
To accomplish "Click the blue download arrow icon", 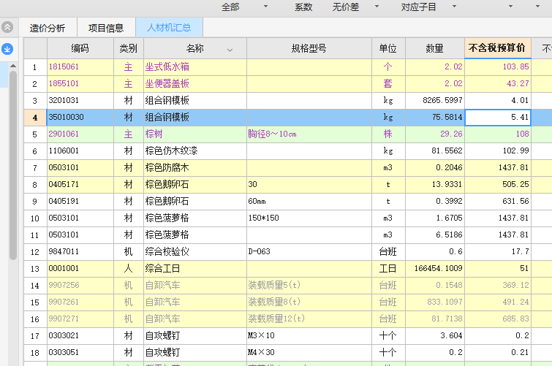I will [x=7, y=49].
